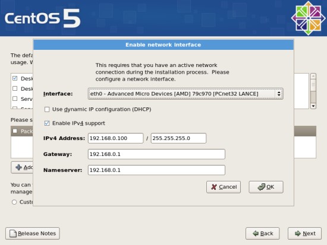Toggle Enable IPv4 support checkbox

47,123
